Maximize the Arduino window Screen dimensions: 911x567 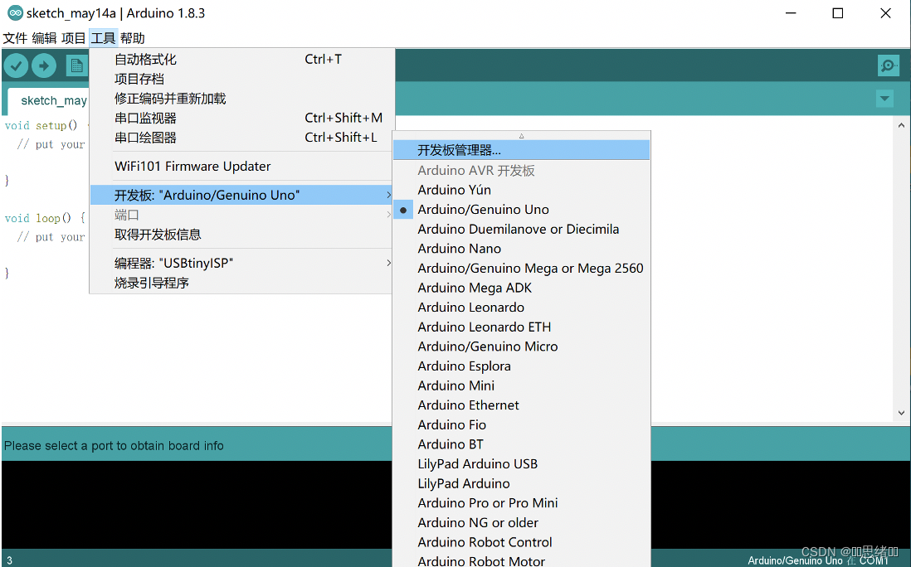click(x=838, y=12)
